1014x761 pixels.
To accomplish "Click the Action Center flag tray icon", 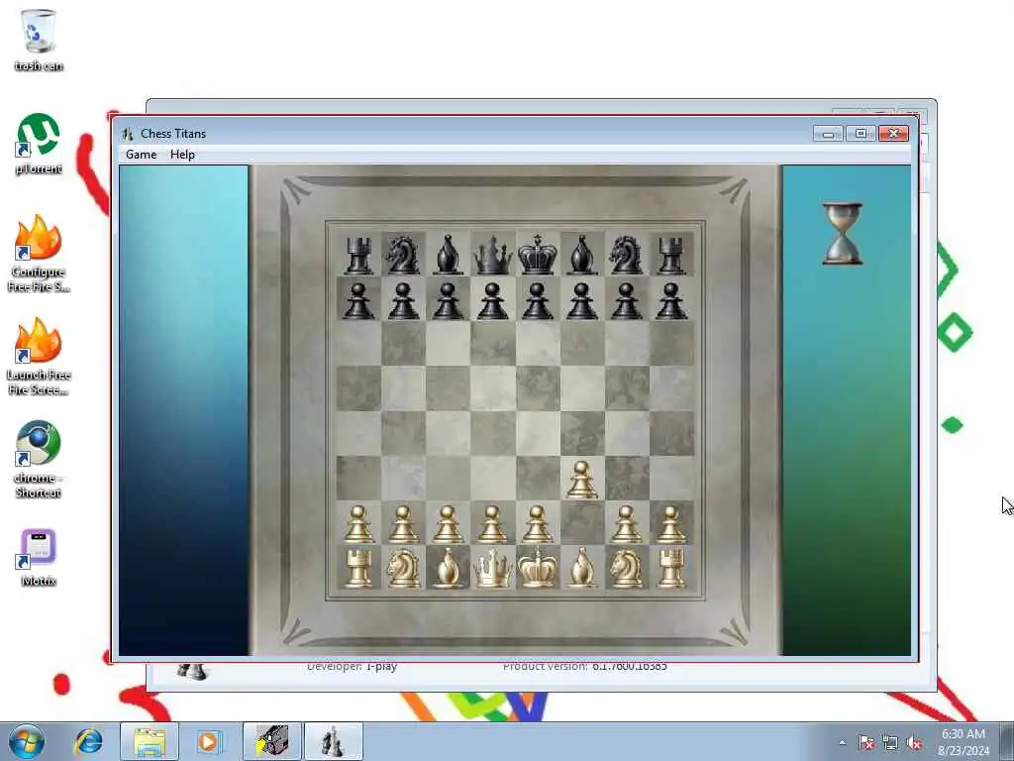I will pyautogui.click(x=866, y=743).
